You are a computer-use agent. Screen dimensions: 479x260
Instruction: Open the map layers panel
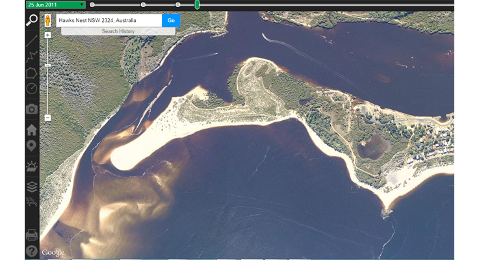[32, 187]
